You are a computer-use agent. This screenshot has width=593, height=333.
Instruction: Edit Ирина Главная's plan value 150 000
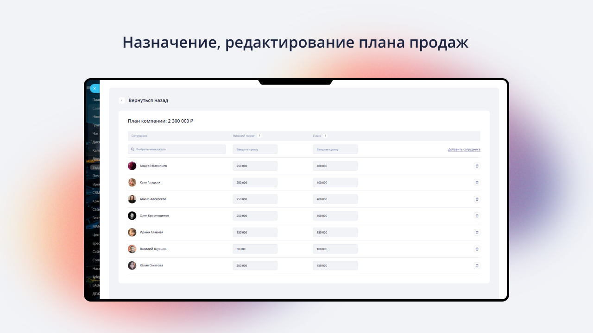click(x=335, y=232)
